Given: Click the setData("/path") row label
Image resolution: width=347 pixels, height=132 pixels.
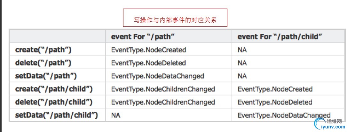Looking at the screenshot, I should (46, 76).
